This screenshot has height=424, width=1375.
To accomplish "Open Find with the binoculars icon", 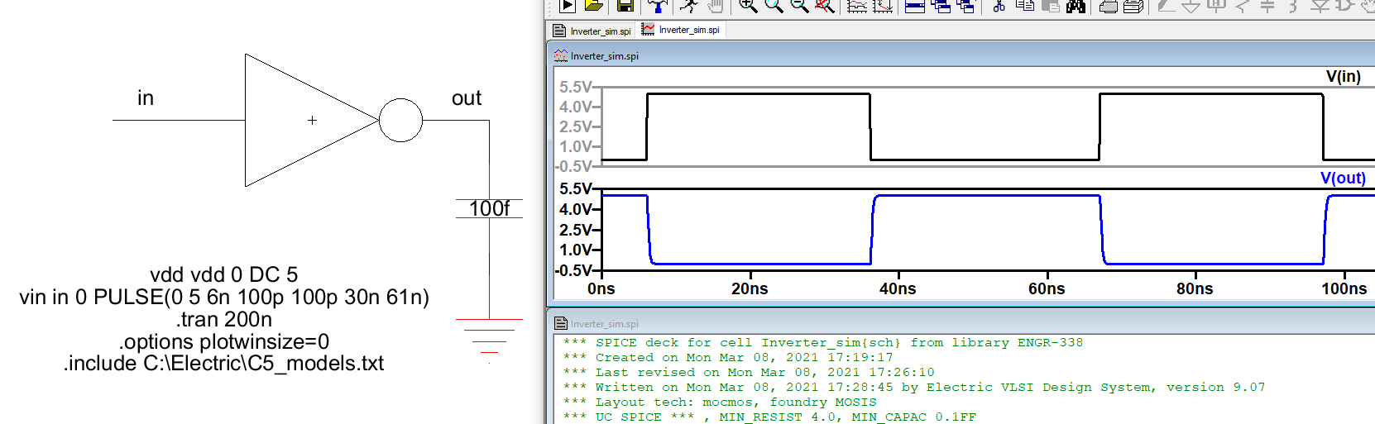I will (x=1076, y=6).
